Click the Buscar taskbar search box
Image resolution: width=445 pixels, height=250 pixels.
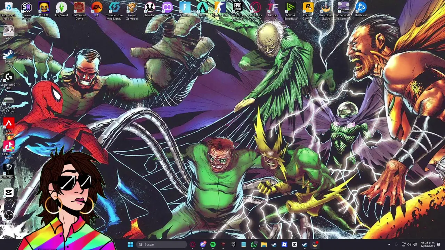point(162,244)
